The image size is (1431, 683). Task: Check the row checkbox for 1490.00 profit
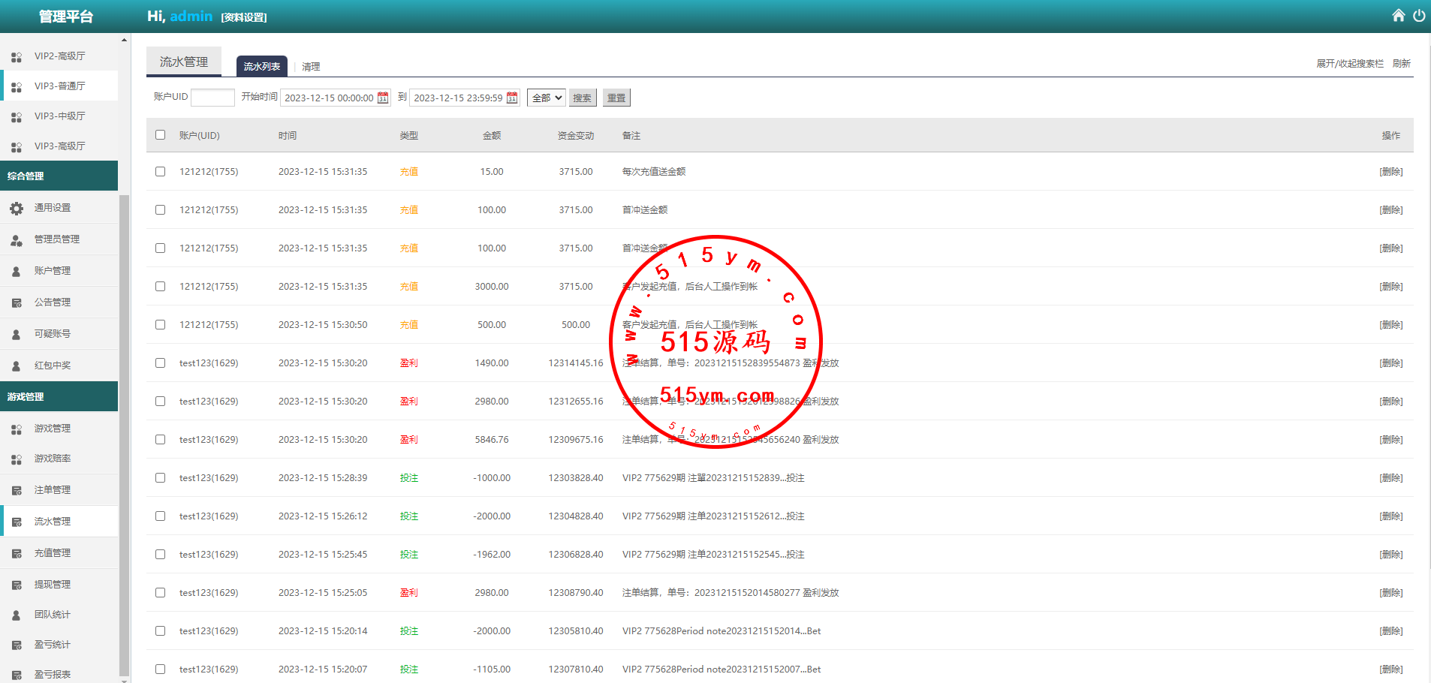point(160,363)
